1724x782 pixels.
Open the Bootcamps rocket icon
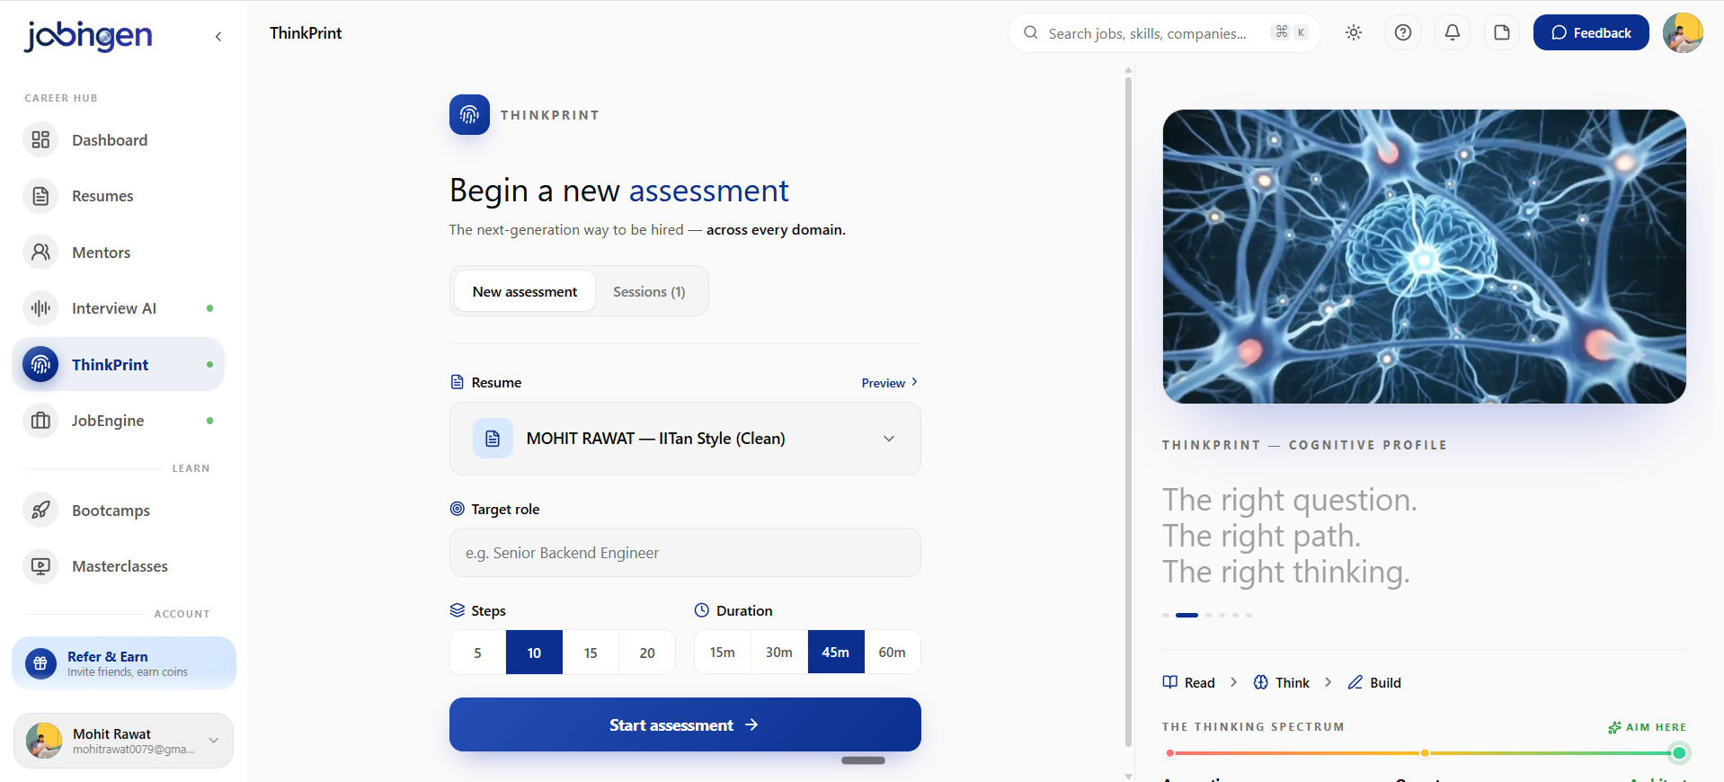point(40,511)
